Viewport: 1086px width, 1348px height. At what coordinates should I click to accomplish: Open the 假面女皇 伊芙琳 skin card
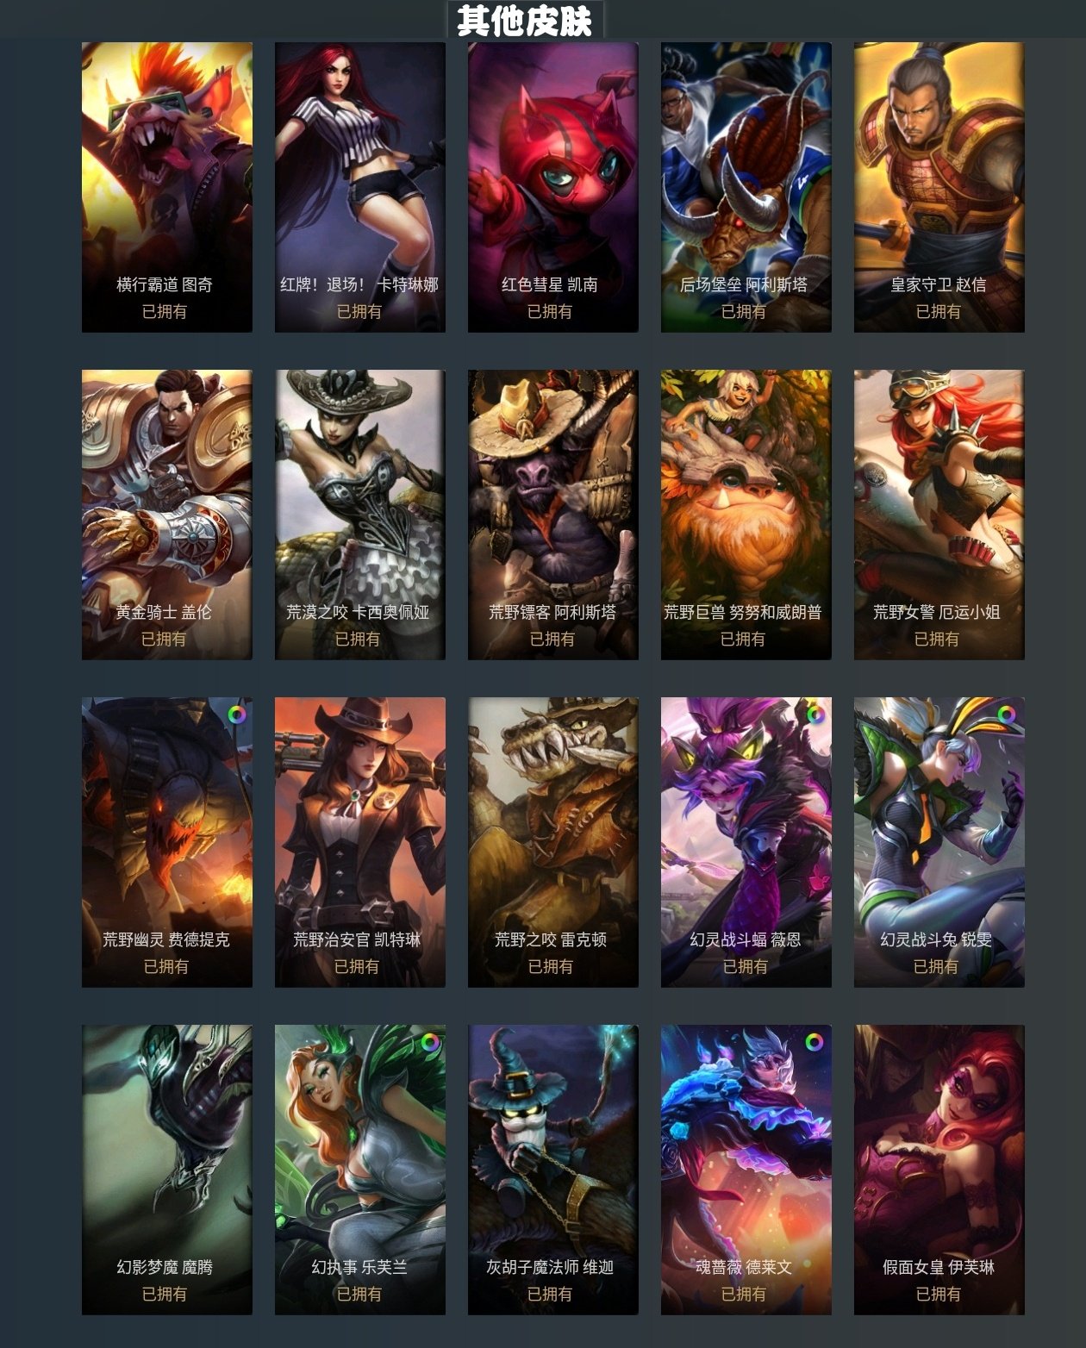(939, 1170)
